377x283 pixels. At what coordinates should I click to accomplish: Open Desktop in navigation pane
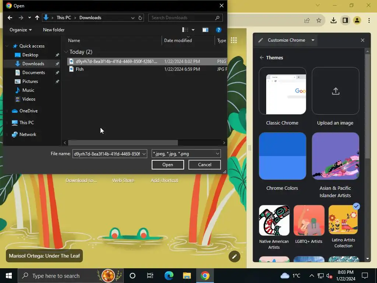point(30,55)
